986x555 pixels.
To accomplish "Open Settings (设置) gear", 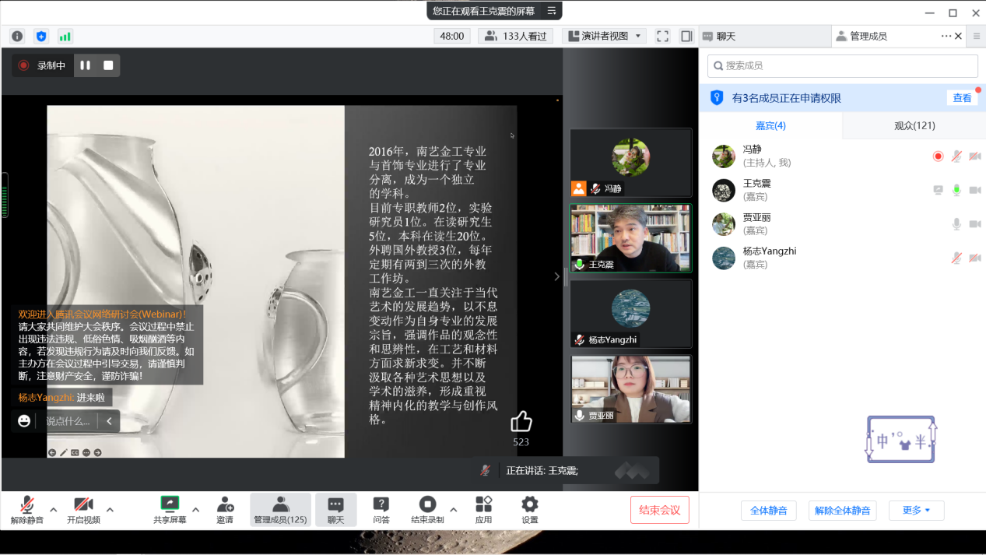I will (529, 510).
